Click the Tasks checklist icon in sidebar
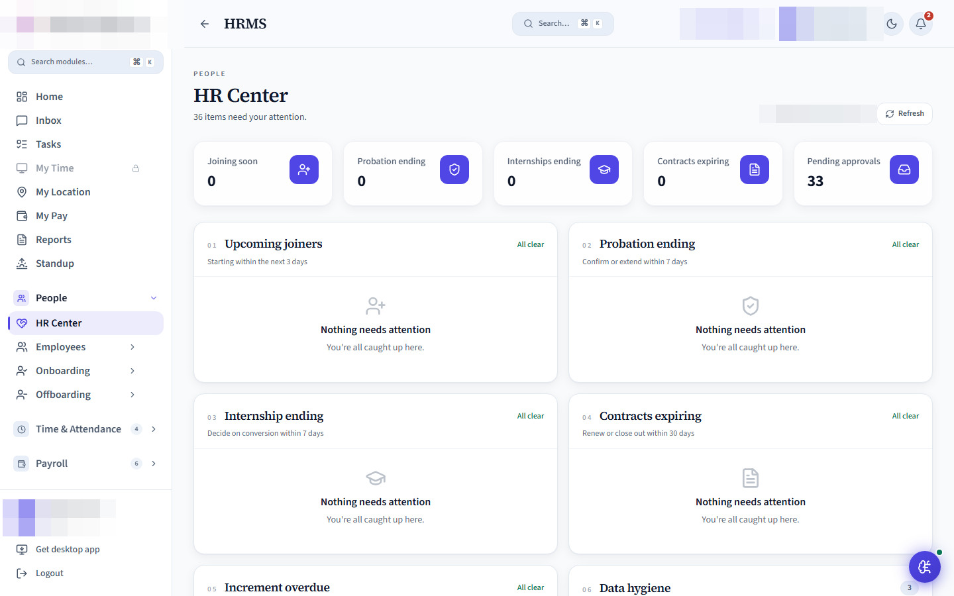 coord(22,144)
